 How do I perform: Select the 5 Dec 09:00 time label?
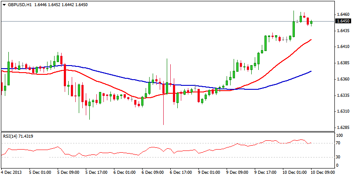tap(68, 172)
